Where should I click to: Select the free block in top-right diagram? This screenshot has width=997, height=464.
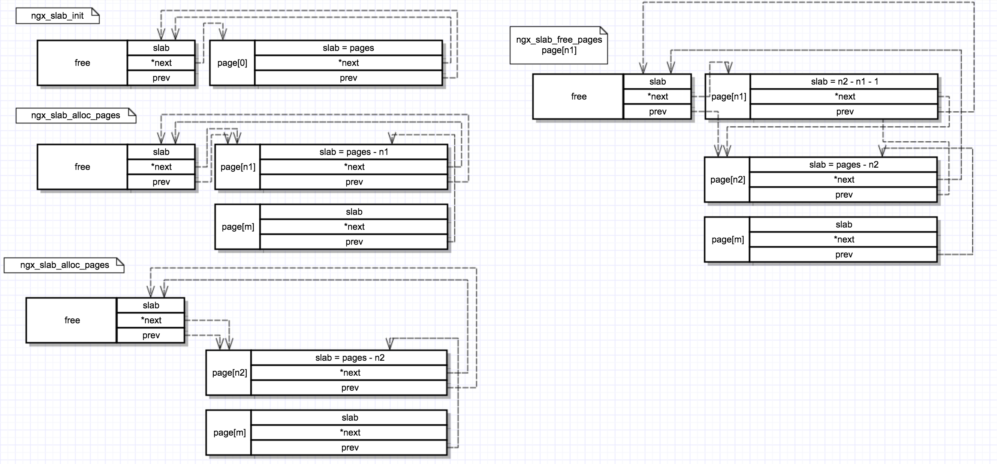(578, 97)
